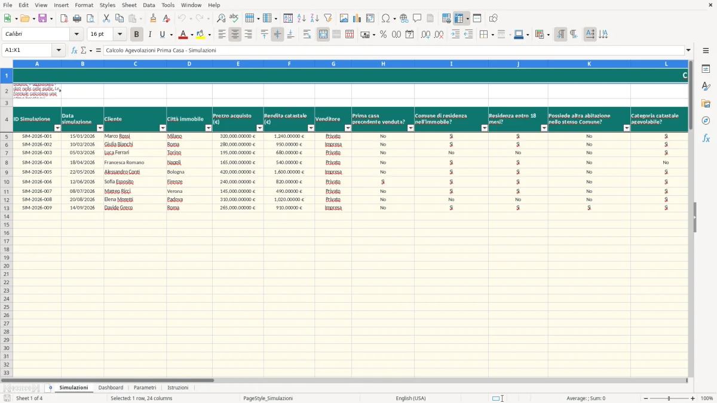The image size is (717, 403).
Task: Click the Print icon
Action: tap(77, 19)
